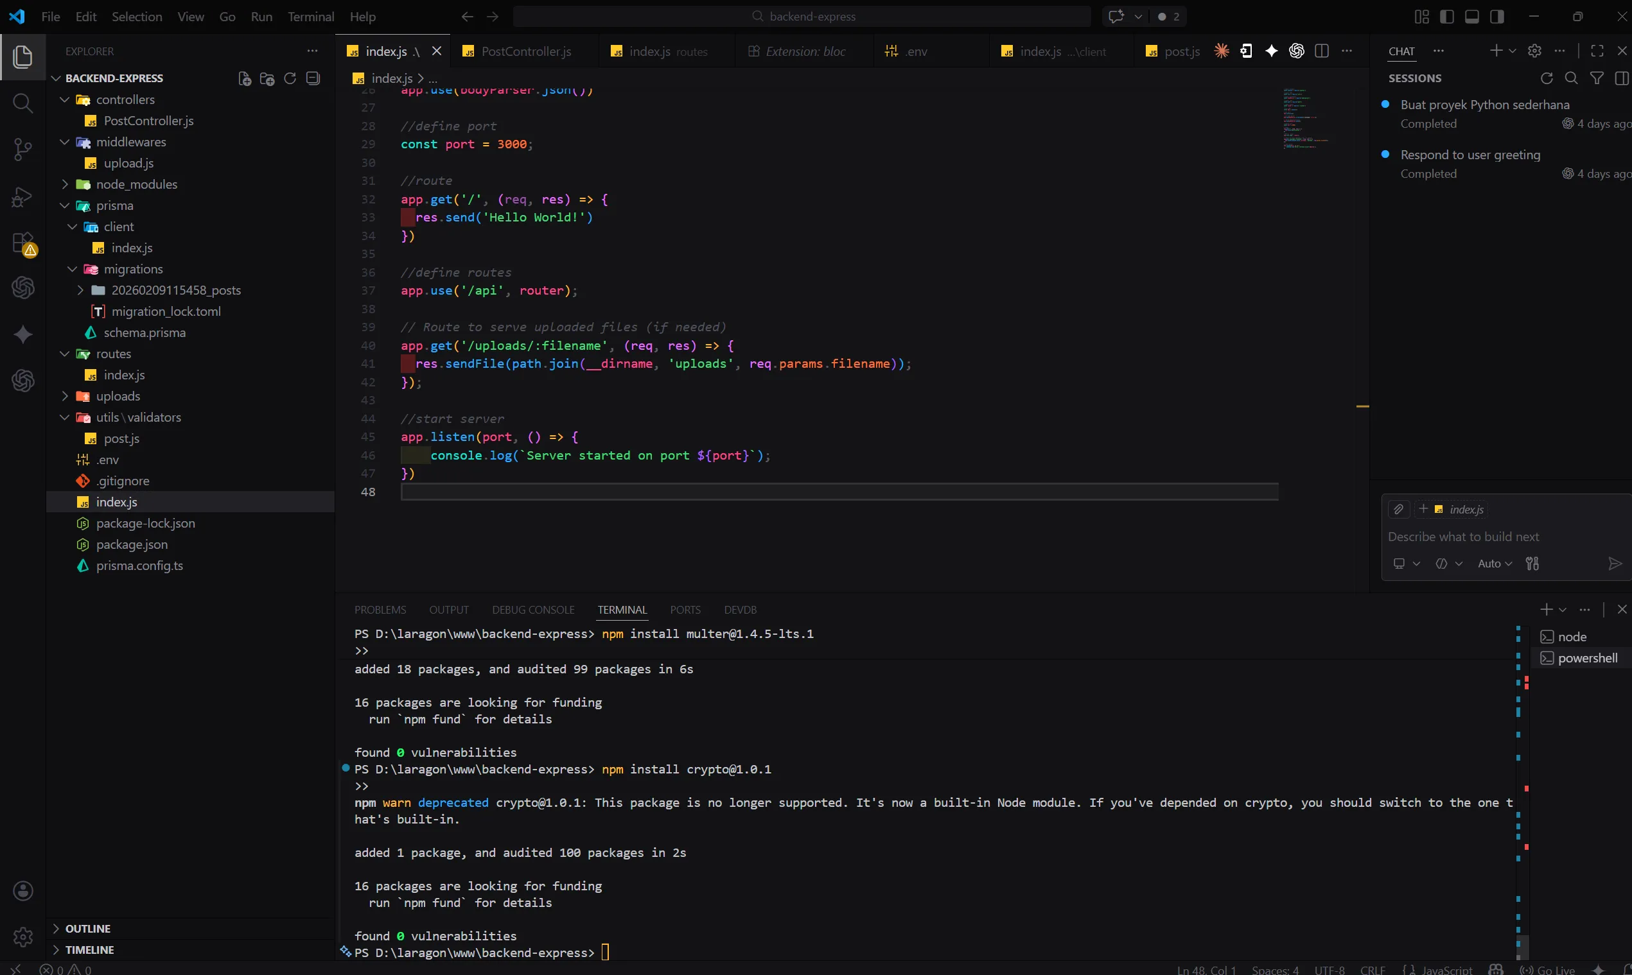1632x975 pixels.
Task: Open the Terminal menu in the menu bar
Action: 310,17
